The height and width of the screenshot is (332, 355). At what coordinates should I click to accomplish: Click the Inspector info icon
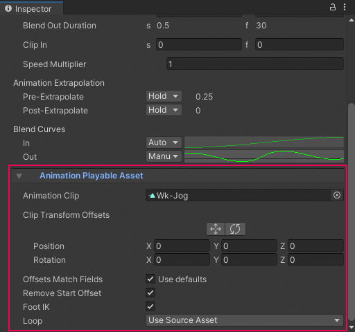tap(8, 8)
